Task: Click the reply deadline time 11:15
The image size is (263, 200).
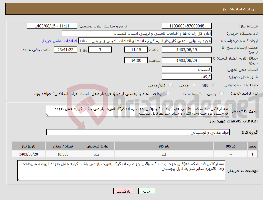Action: click(x=136, y=49)
